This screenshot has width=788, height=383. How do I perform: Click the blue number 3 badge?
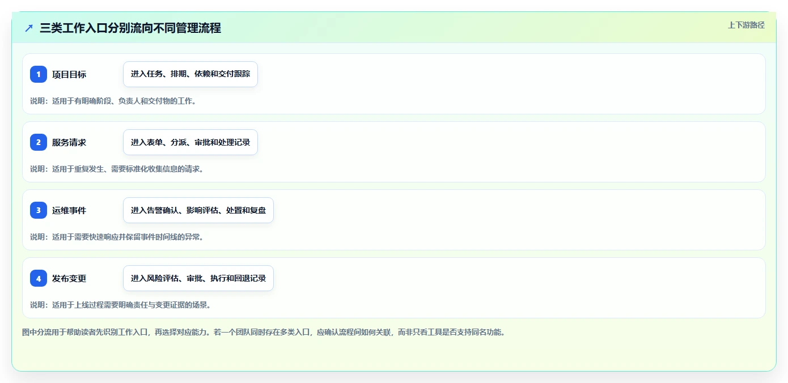click(x=39, y=210)
